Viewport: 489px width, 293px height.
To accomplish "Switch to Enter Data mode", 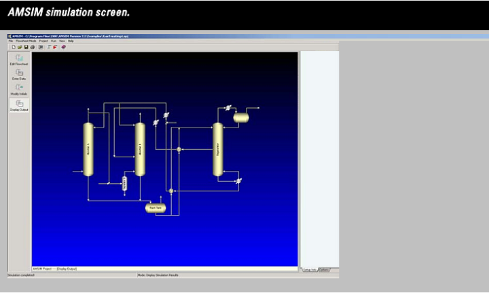I will click(x=19, y=75).
